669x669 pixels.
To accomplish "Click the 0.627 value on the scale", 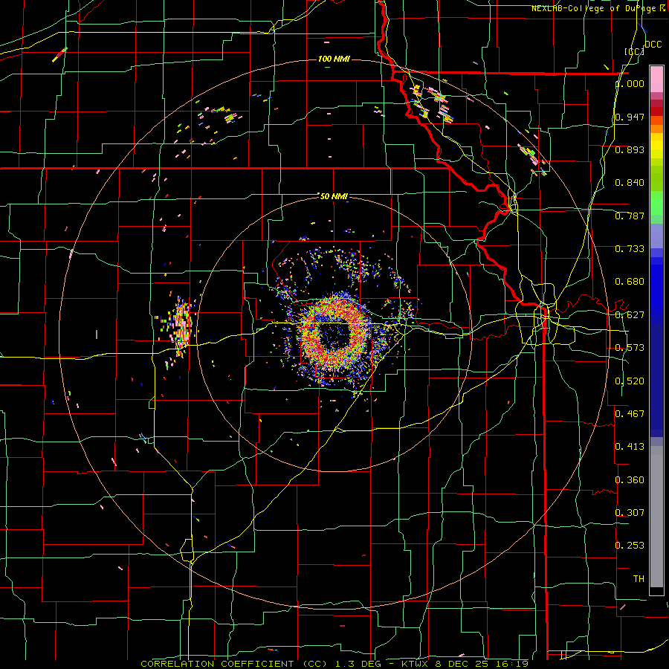I will tap(630, 315).
